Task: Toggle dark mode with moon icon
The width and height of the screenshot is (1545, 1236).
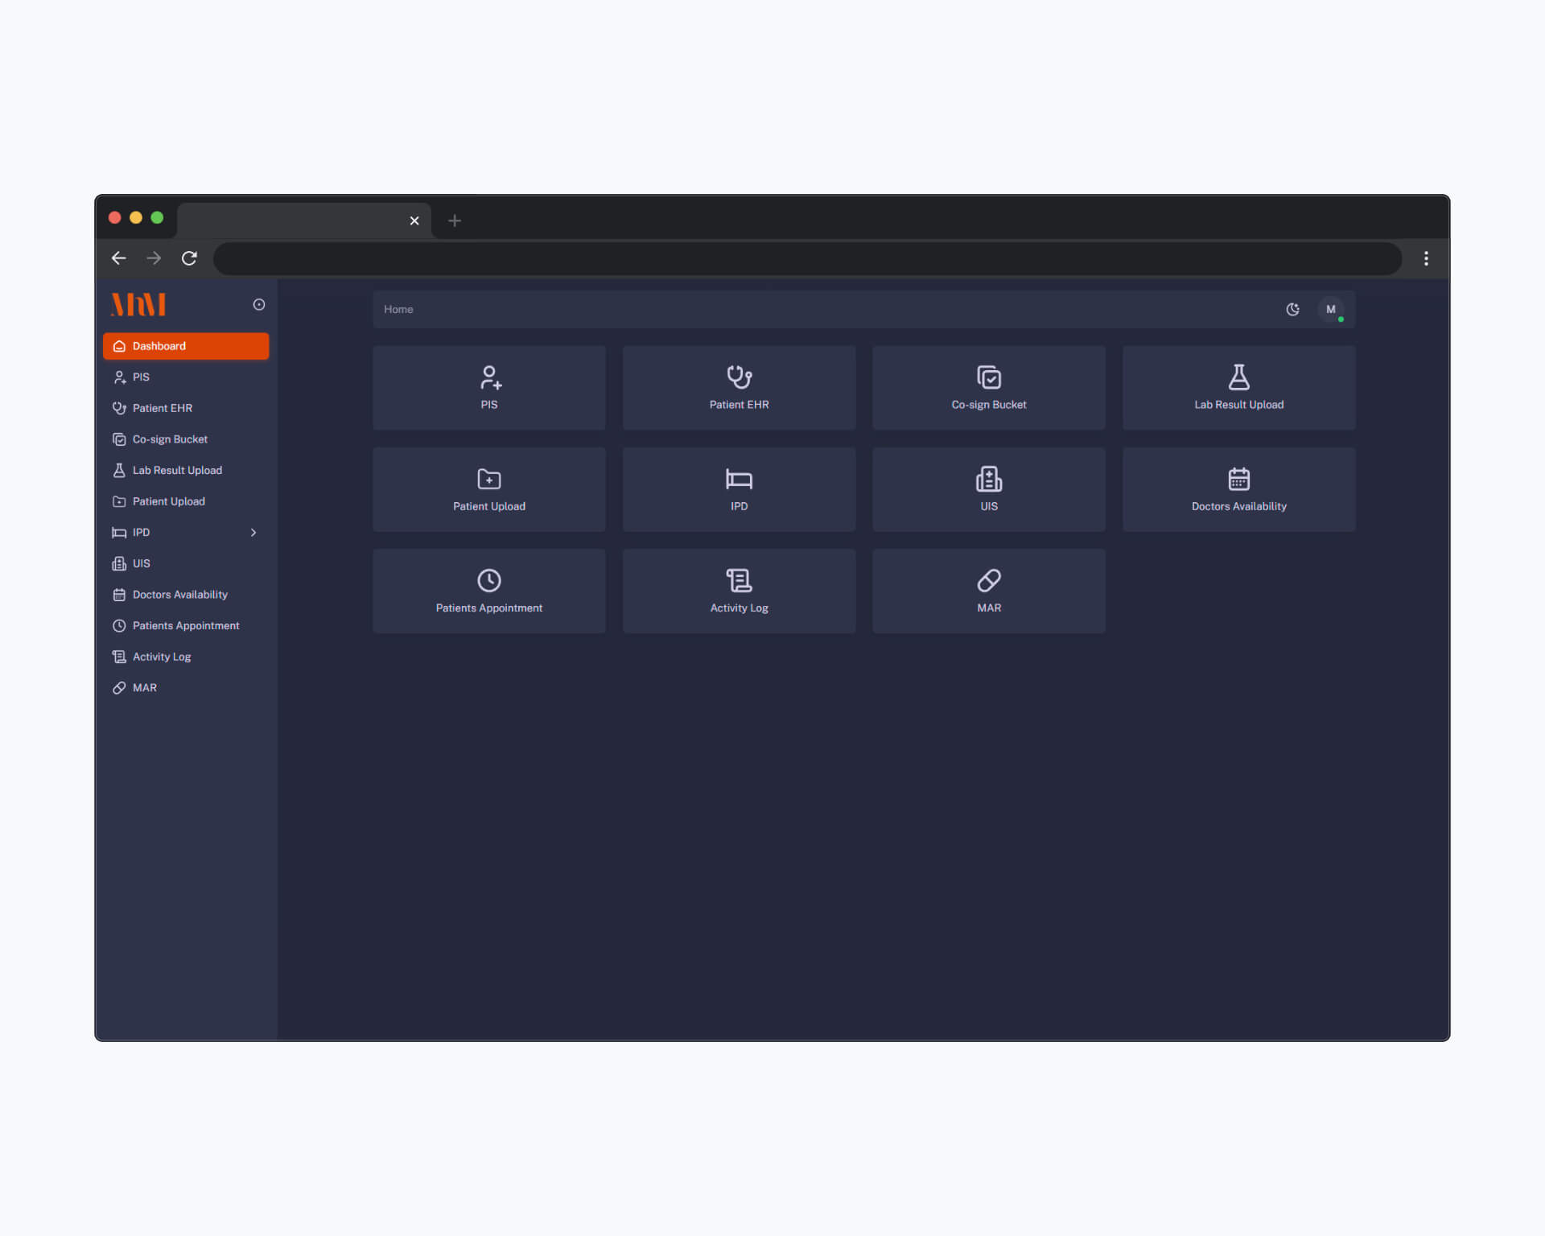Action: [1292, 309]
